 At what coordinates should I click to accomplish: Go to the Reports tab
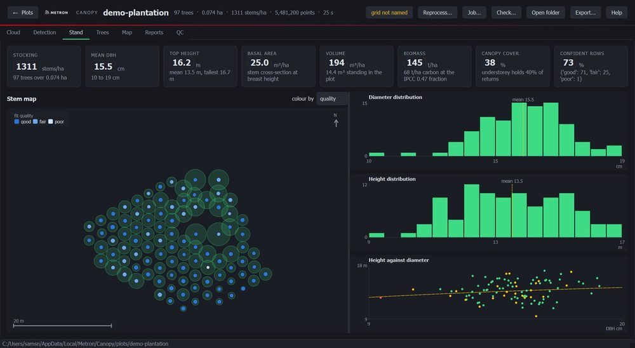pyautogui.click(x=154, y=32)
